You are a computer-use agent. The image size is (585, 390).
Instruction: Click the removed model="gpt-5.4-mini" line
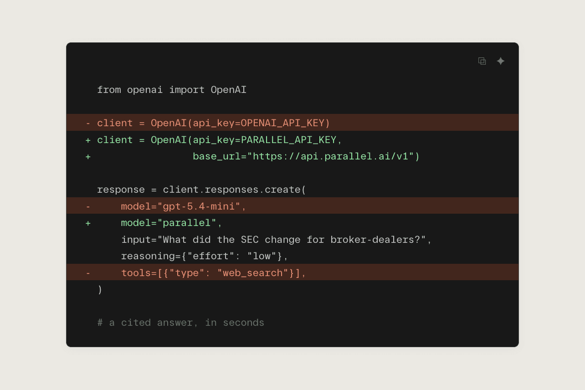[292, 206]
